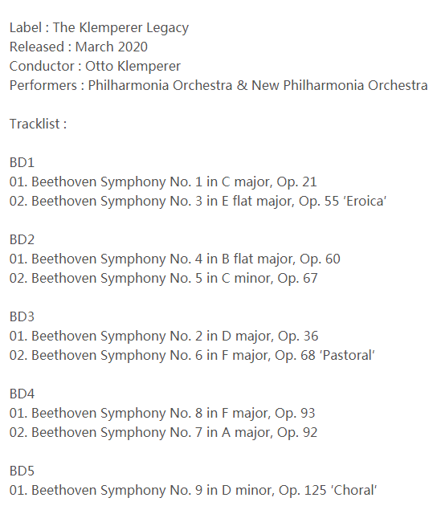Click the 'Tracklist :' heading

[38, 124]
